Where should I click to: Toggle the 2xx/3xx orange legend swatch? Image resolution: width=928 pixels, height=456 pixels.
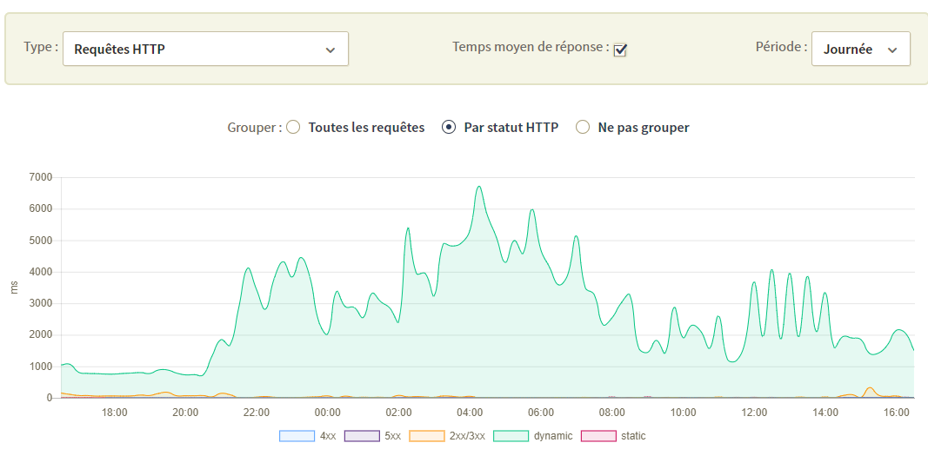point(429,437)
